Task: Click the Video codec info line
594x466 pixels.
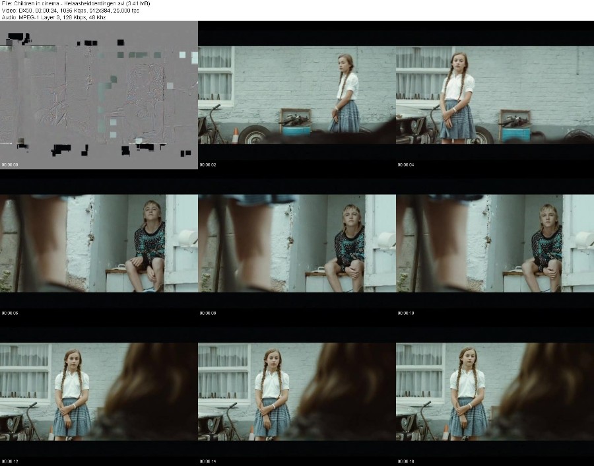Action: click(71, 11)
